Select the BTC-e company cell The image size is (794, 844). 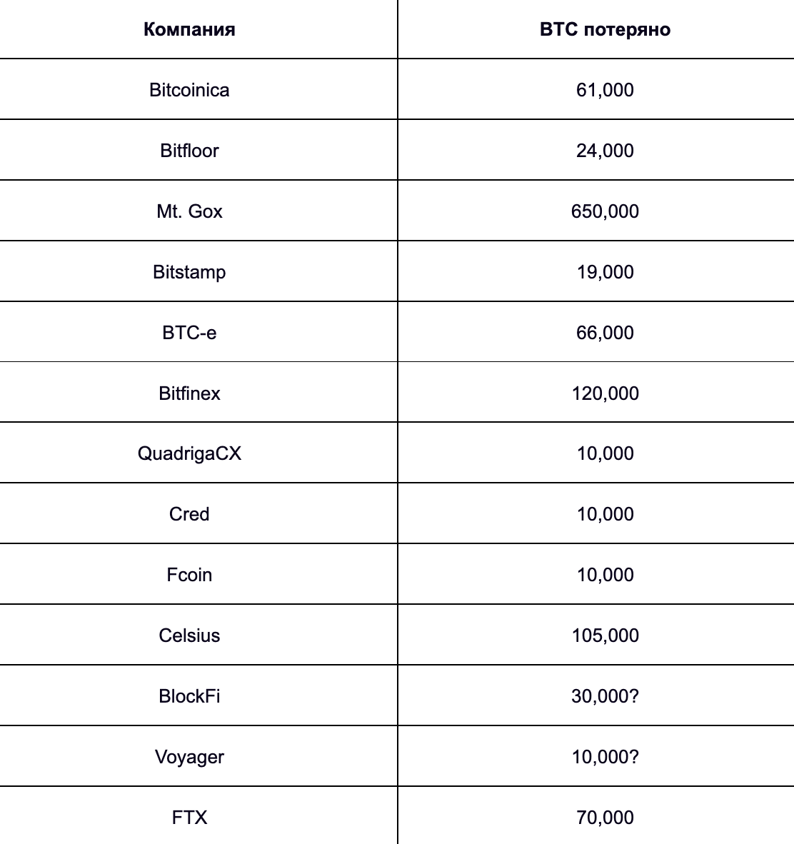coord(189,333)
